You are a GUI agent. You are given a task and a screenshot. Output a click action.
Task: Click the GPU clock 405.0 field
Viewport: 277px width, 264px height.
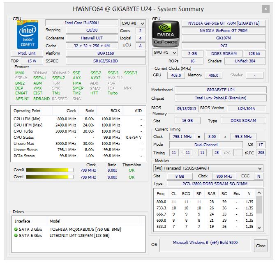click(176, 76)
